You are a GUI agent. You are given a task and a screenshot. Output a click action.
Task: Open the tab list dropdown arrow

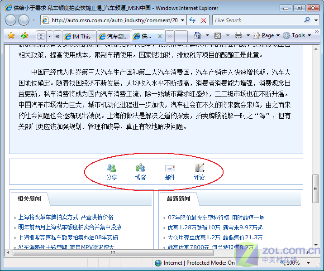(x=50, y=37)
